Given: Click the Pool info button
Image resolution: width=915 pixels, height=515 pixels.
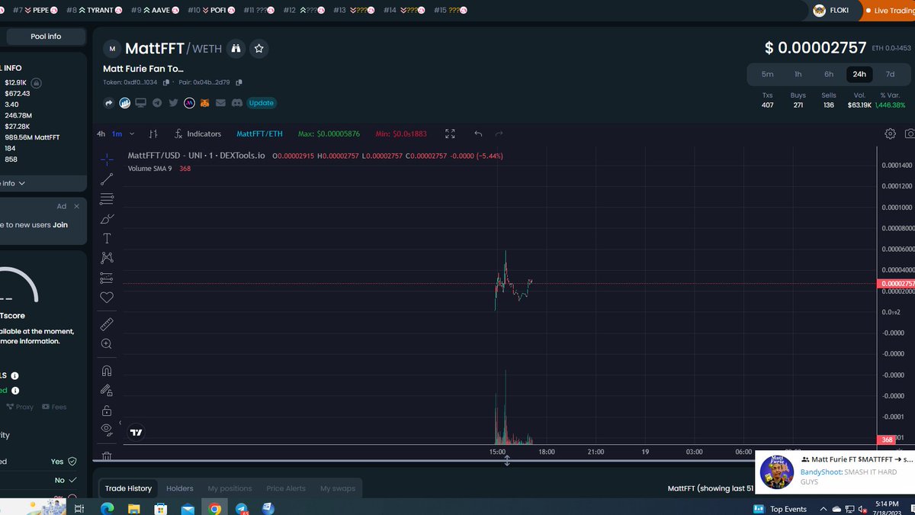Looking at the screenshot, I should coord(46,36).
